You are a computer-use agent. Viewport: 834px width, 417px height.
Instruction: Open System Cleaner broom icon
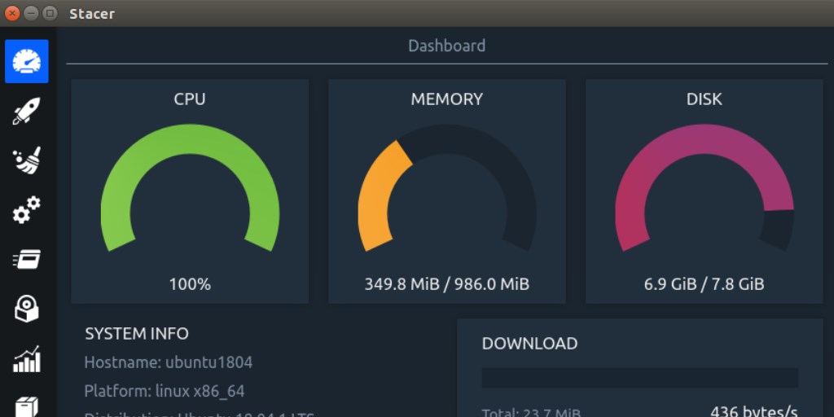coord(27,160)
